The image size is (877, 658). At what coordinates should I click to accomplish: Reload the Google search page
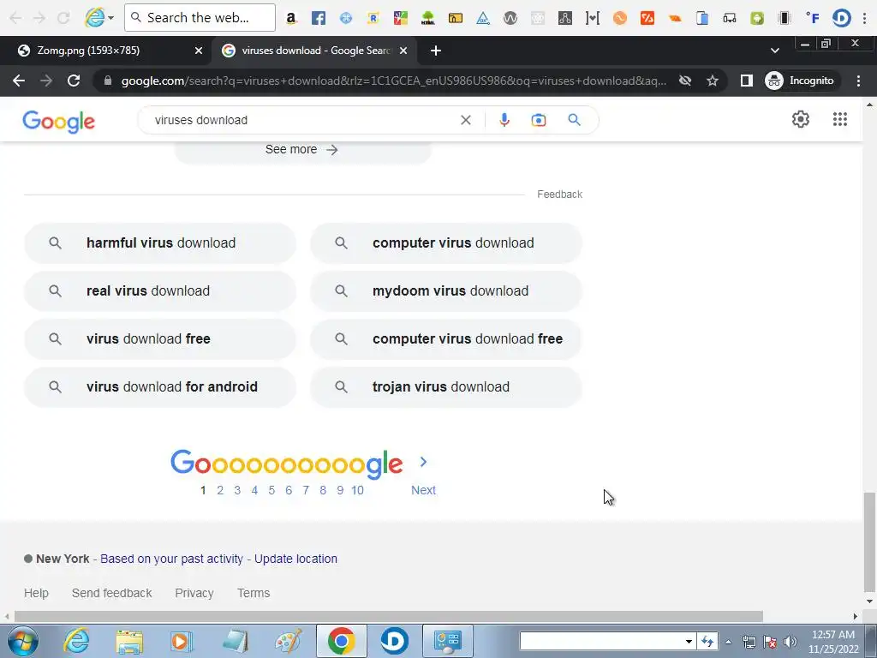point(74,81)
